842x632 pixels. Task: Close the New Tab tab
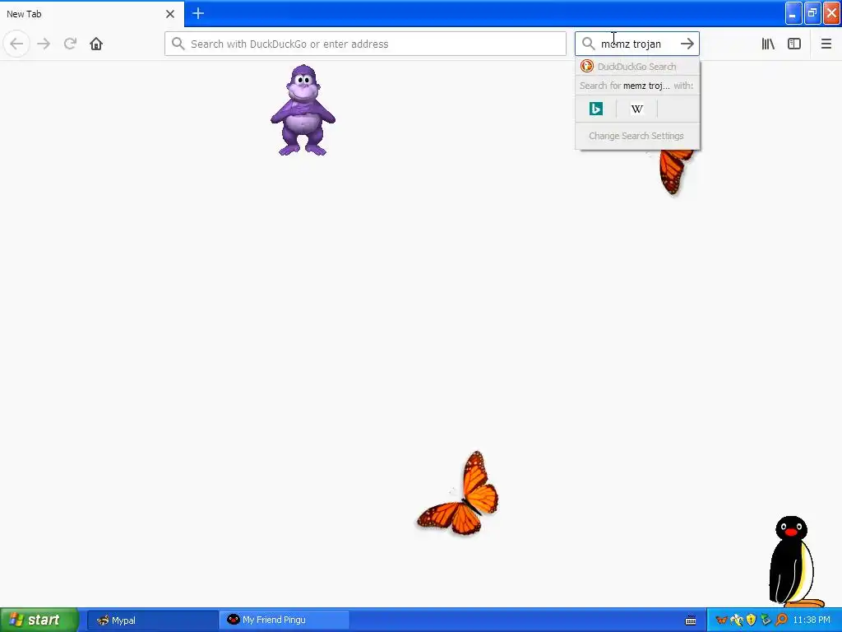(170, 14)
